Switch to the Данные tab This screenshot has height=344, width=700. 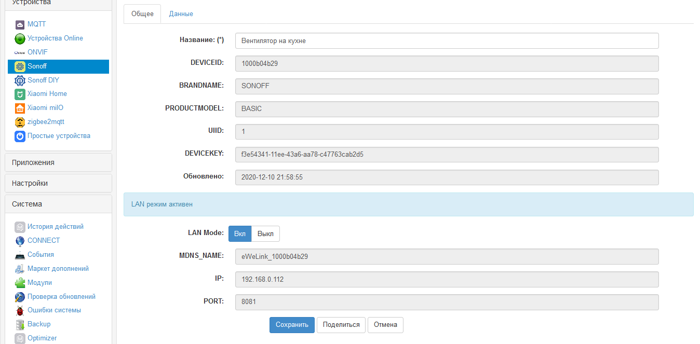click(180, 13)
